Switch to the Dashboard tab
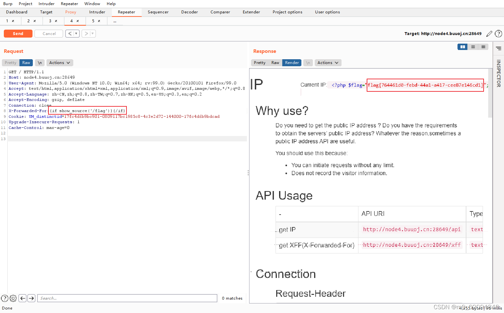Screen dimensions: 504x313 (x=17, y=12)
